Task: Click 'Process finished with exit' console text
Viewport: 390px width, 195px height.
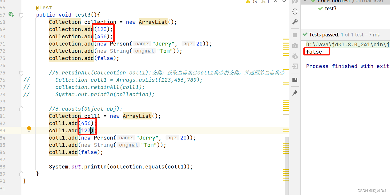Action: [348, 66]
